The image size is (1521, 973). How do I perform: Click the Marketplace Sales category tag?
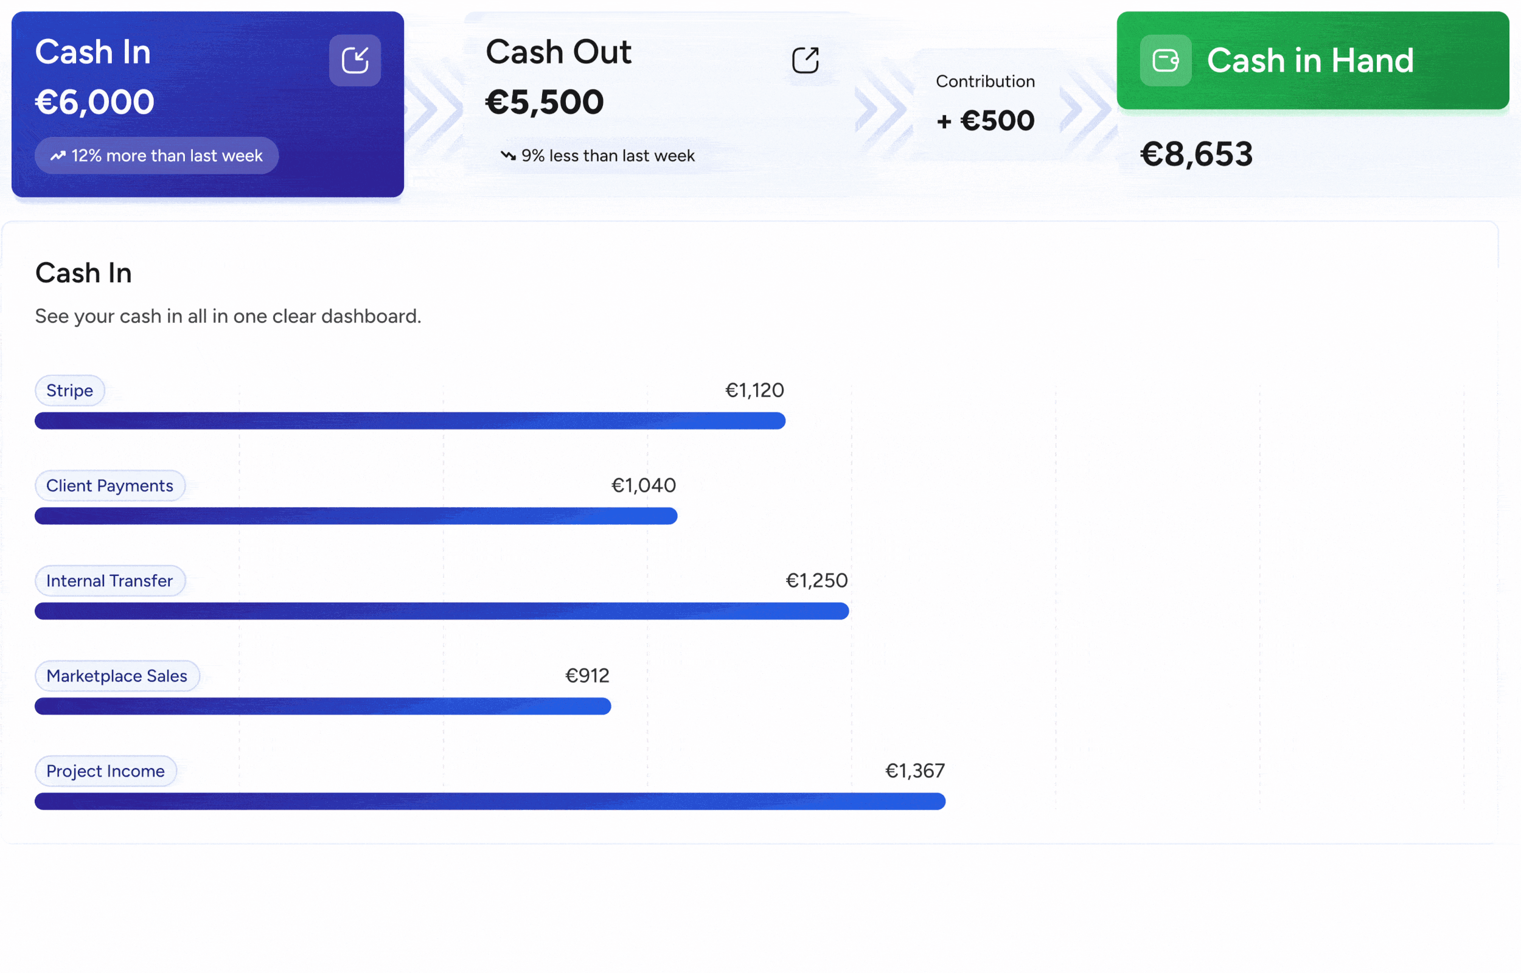point(117,676)
